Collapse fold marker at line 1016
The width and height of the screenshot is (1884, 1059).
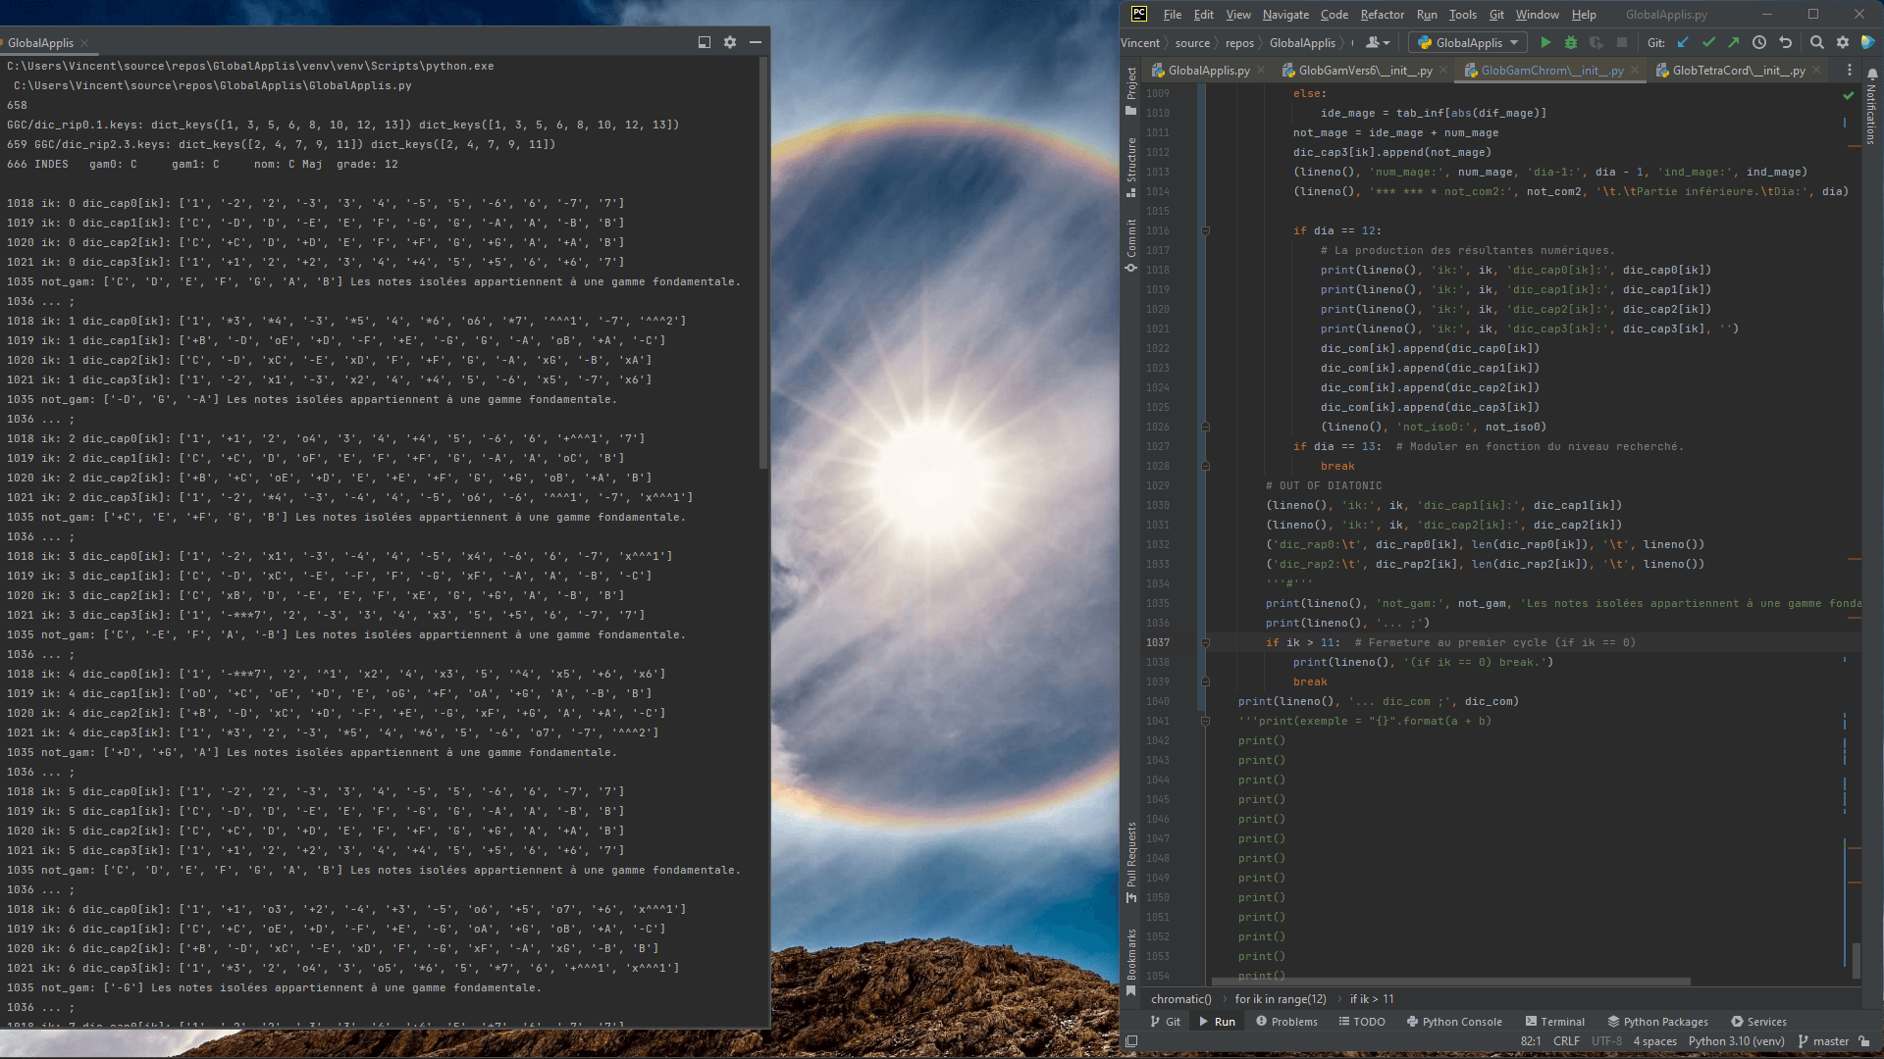point(1205,231)
